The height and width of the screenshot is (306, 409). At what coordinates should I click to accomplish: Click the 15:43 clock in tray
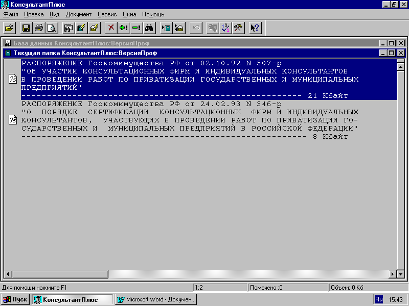point(396,300)
